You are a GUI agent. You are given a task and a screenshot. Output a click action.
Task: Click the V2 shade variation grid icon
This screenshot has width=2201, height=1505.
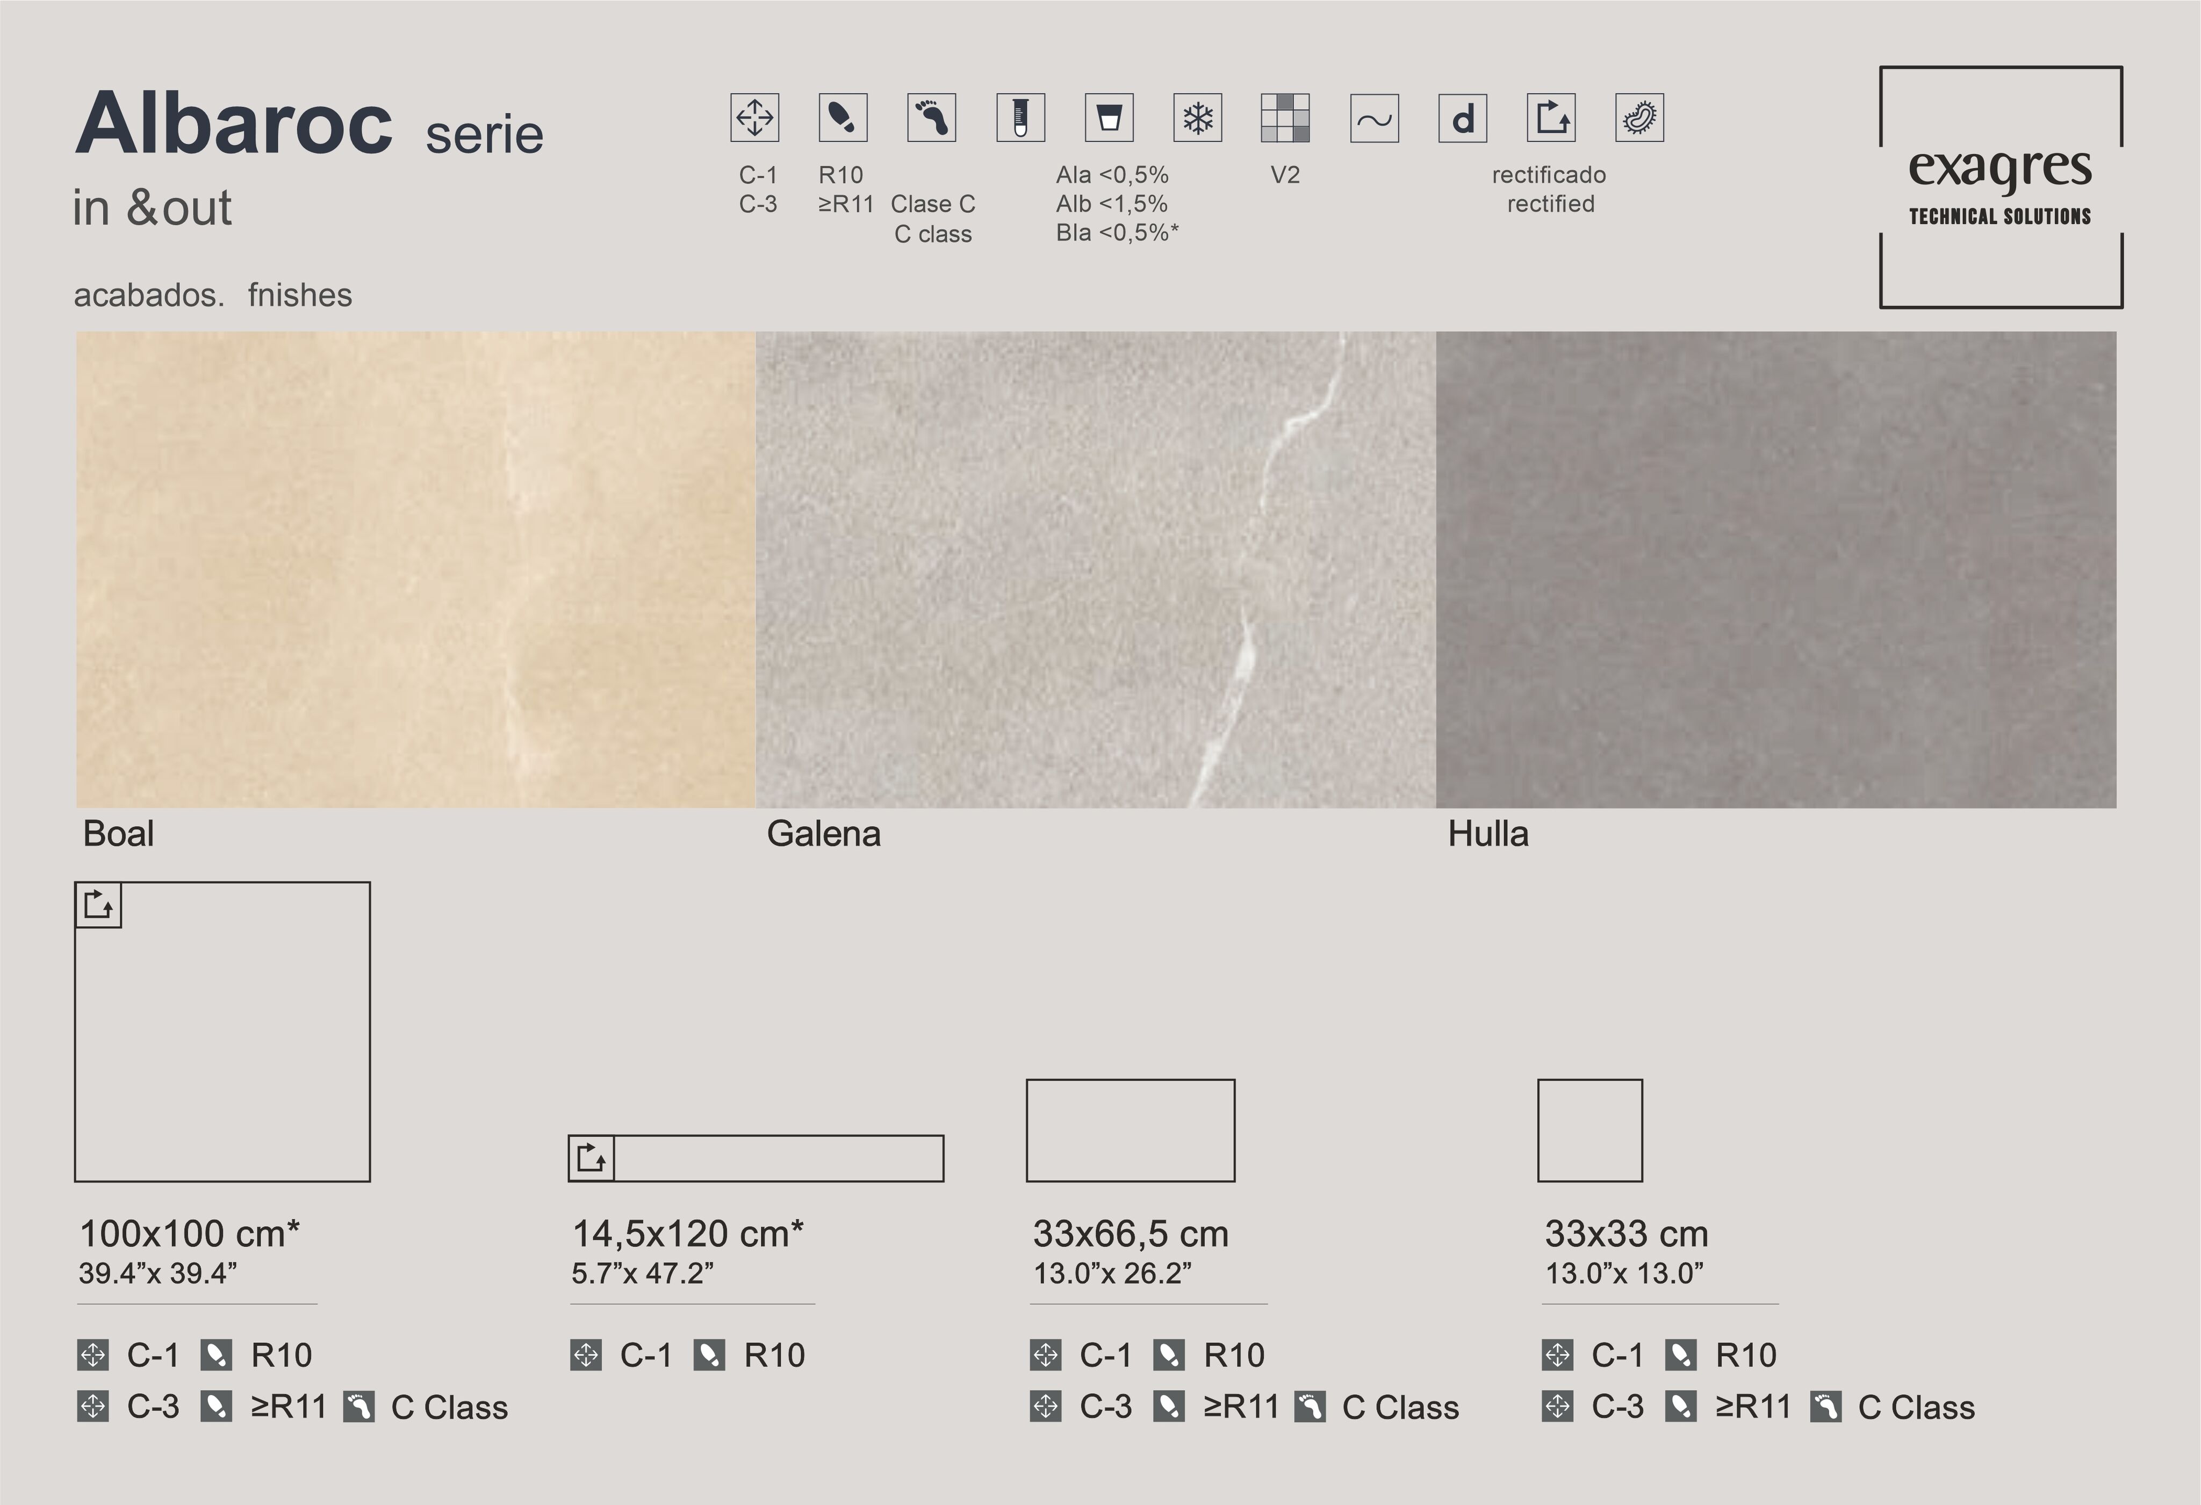pos(1285,118)
